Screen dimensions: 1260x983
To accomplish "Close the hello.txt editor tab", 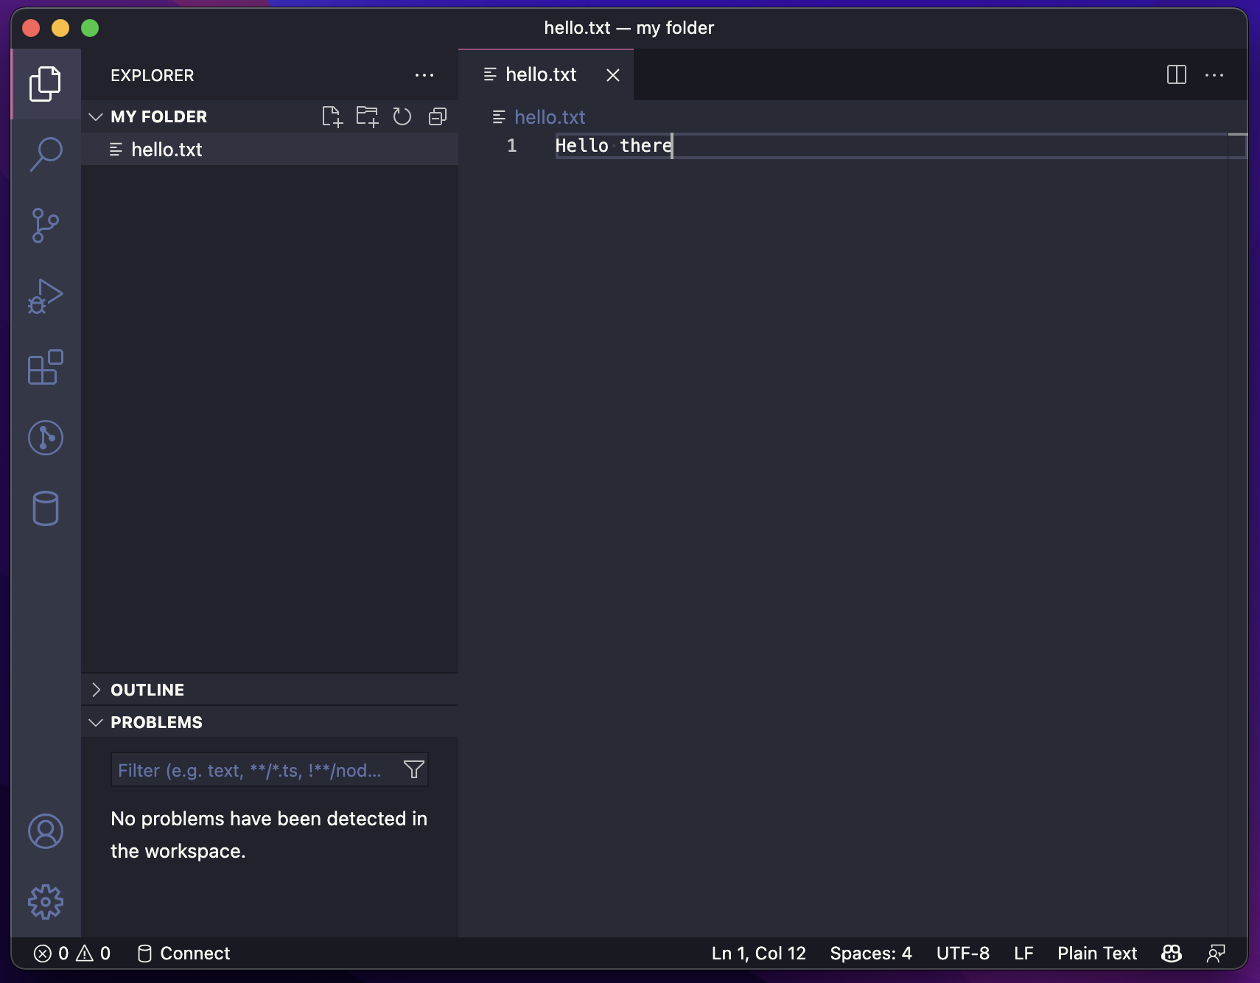I will 613,75.
